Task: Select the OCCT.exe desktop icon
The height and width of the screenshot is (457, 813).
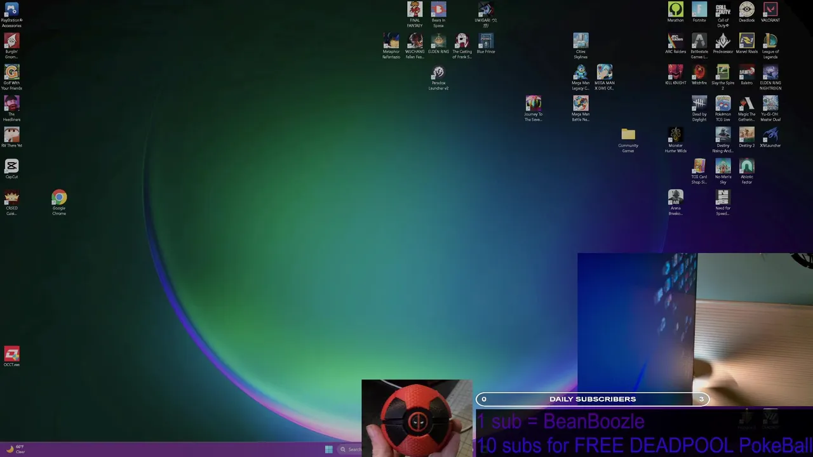Action: (11, 356)
